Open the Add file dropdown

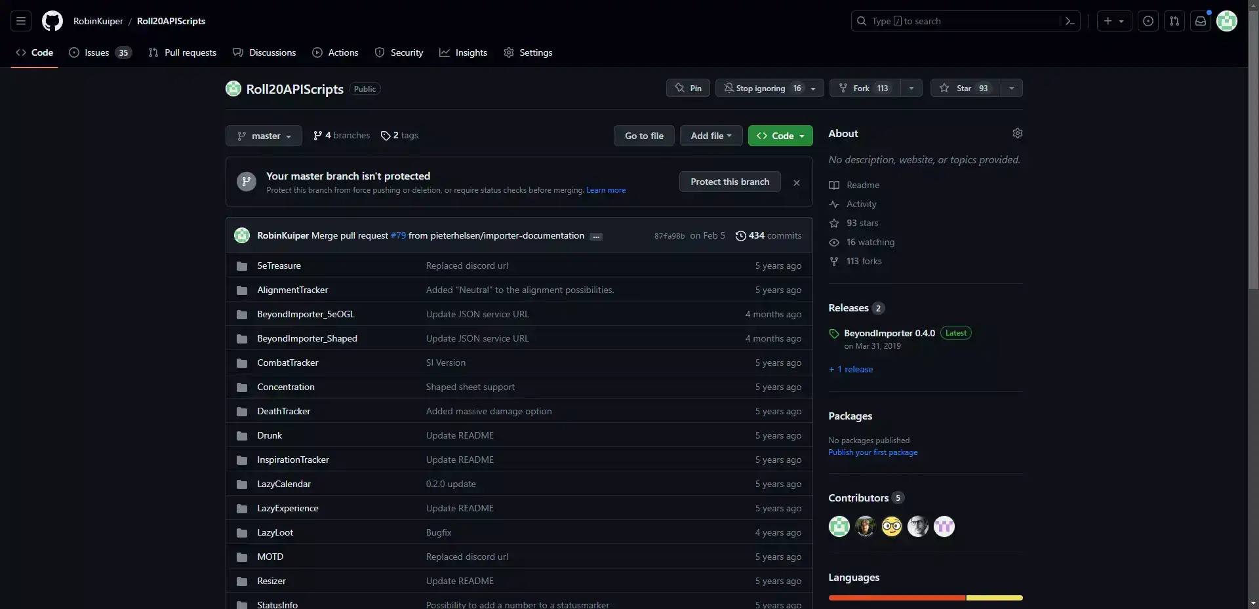[x=711, y=136]
